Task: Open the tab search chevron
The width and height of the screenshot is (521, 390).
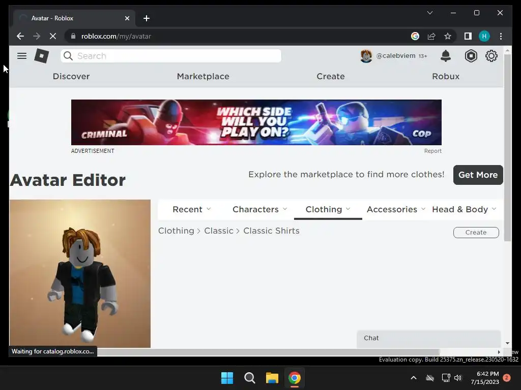Action: tap(429, 13)
